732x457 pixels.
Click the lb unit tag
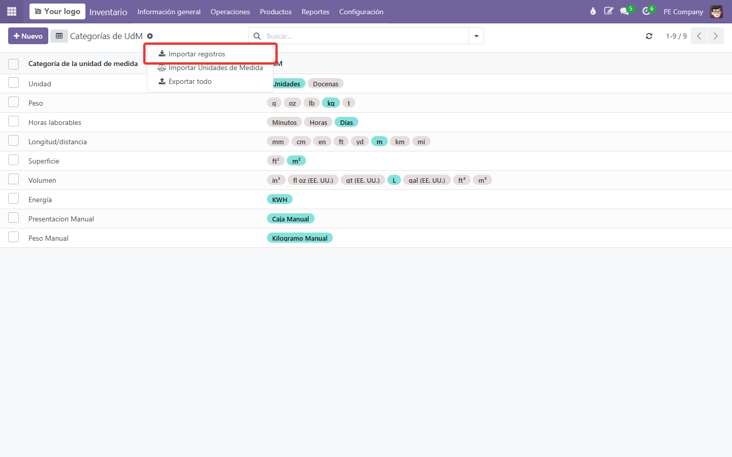click(312, 103)
